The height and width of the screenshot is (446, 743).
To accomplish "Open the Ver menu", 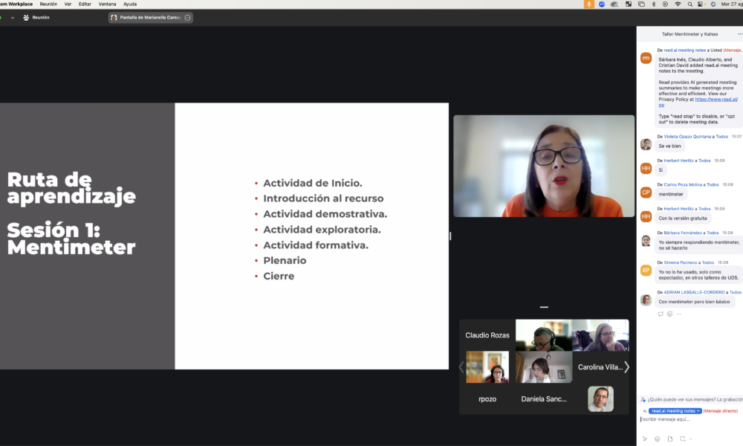I will [x=68, y=4].
